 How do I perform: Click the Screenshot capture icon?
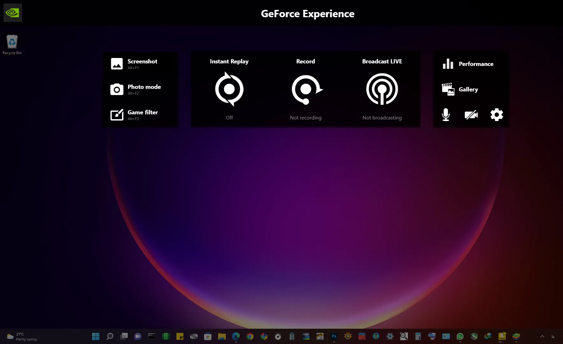(x=117, y=64)
